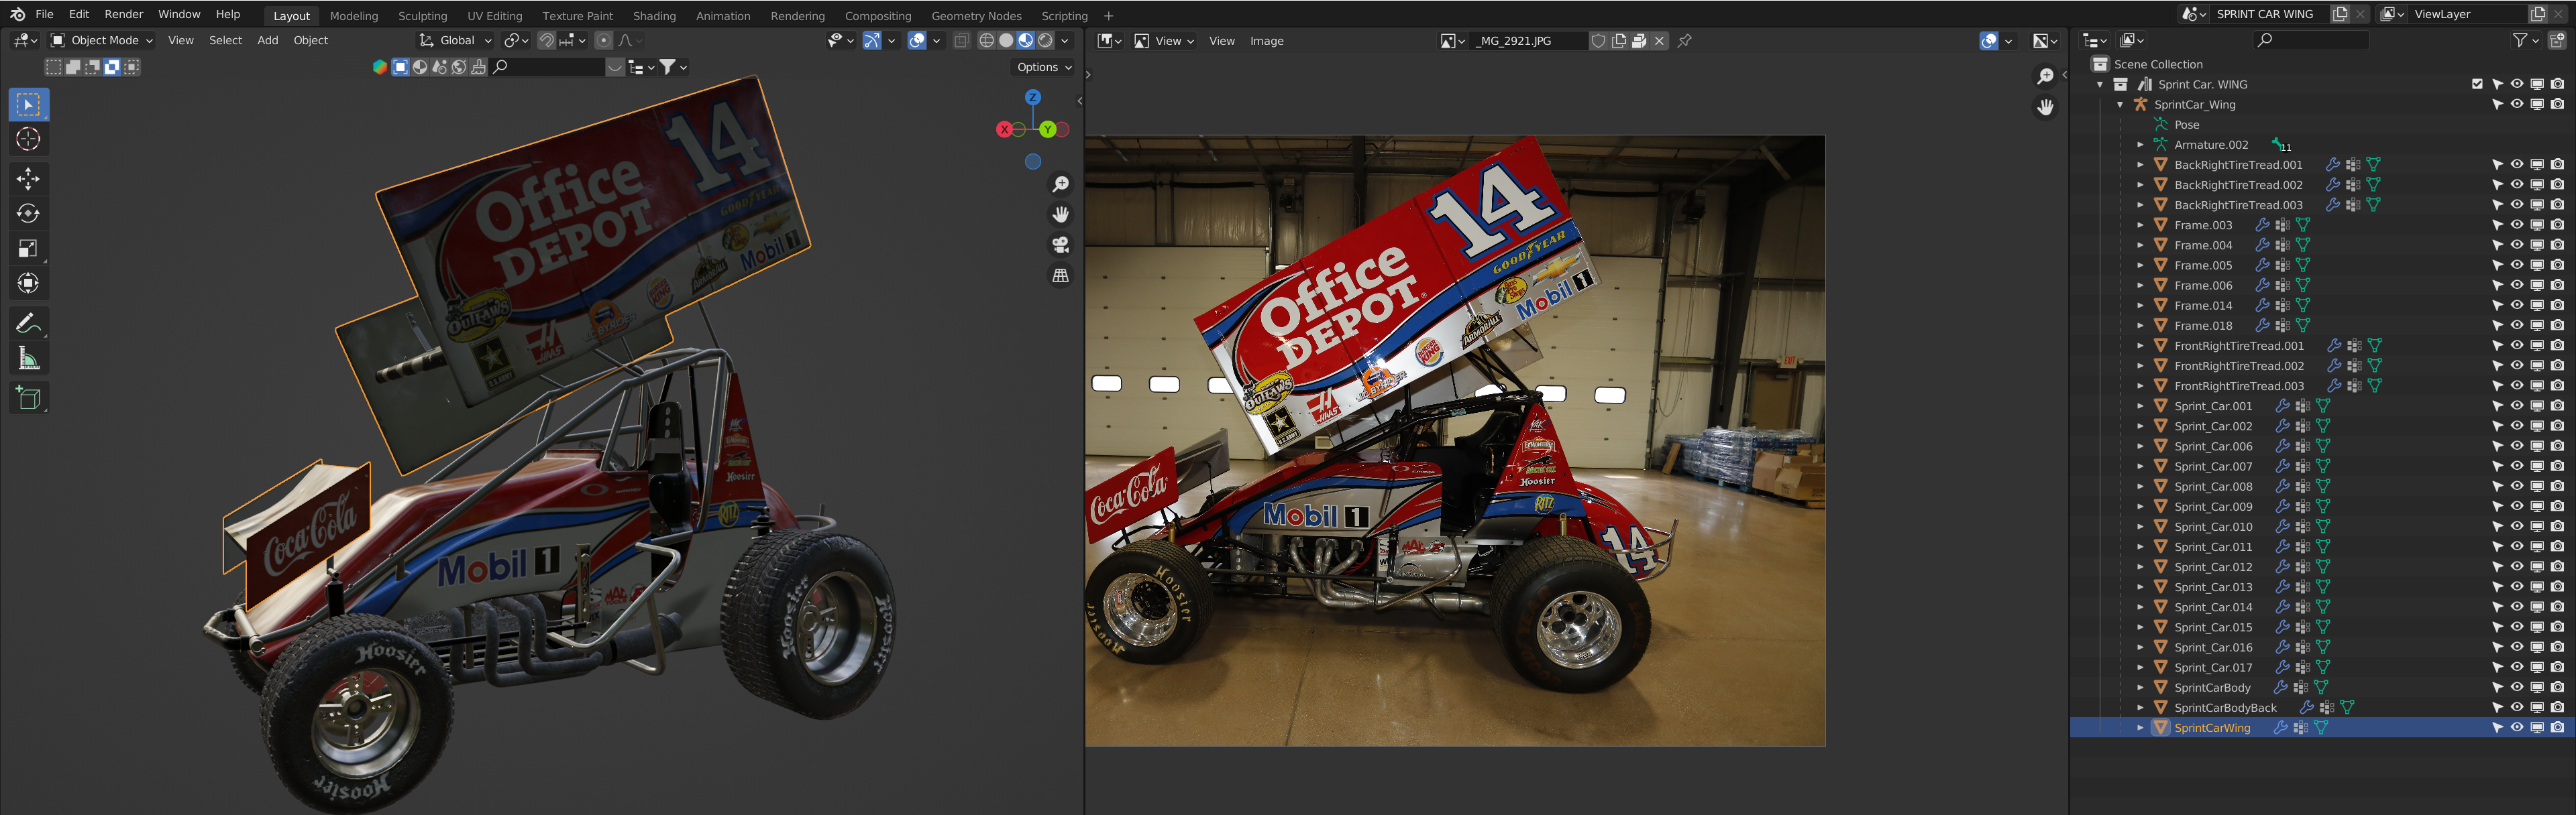Hide Frame.003 using its eye icon
2576x815 pixels.
tap(2517, 225)
